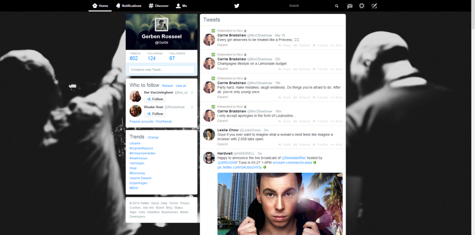Open Gerben Rosseel's profile avatar
Image resolution: width=475 pixels, height=235 pixels.
click(161, 25)
